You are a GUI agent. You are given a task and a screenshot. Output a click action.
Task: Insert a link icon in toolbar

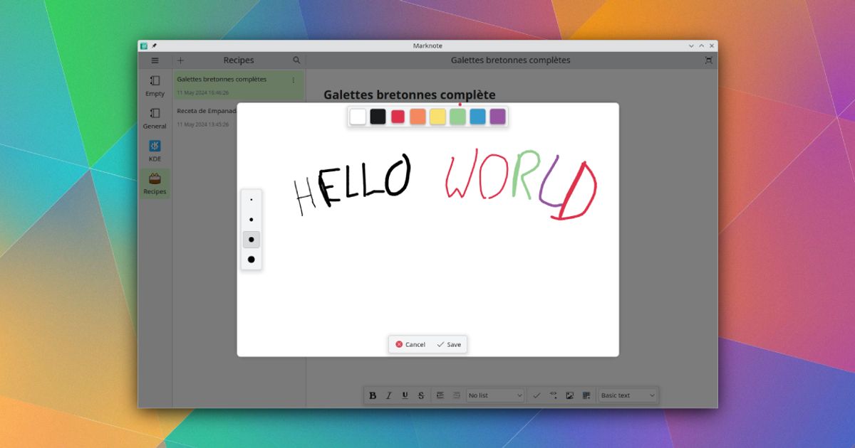coord(554,395)
